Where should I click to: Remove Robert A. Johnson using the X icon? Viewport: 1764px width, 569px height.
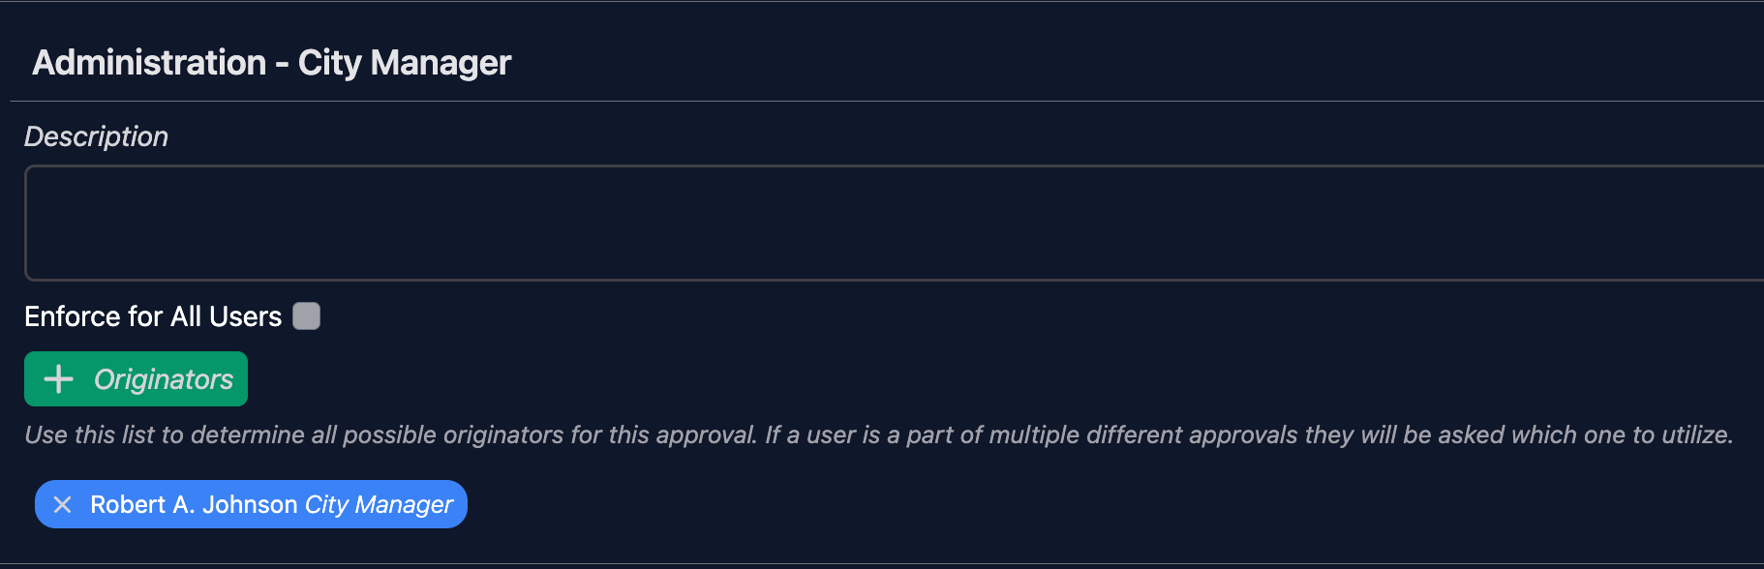click(x=63, y=504)
